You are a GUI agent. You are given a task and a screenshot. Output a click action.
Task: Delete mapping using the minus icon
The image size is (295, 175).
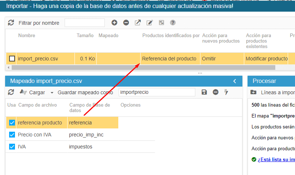tap(215, 92)
